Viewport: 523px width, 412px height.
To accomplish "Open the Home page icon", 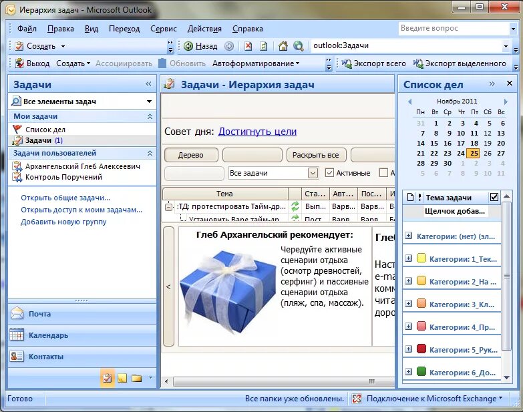I will click(x=283, y=46).
